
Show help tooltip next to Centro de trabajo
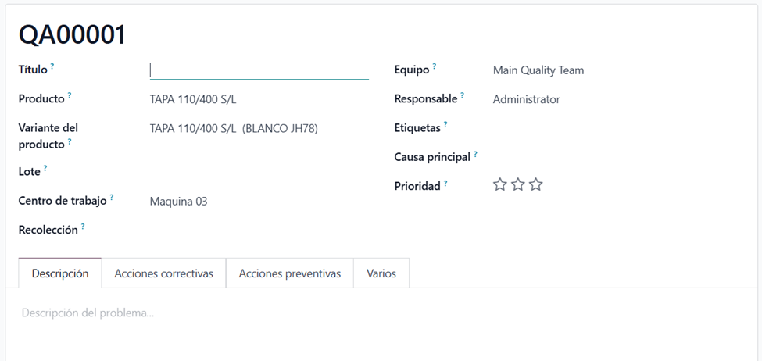tap(112, 197)
